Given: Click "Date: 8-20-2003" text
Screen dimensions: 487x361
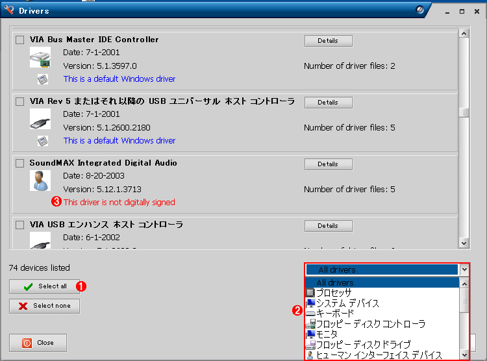Looking at the screenshot, I should (x=94, y=176).
